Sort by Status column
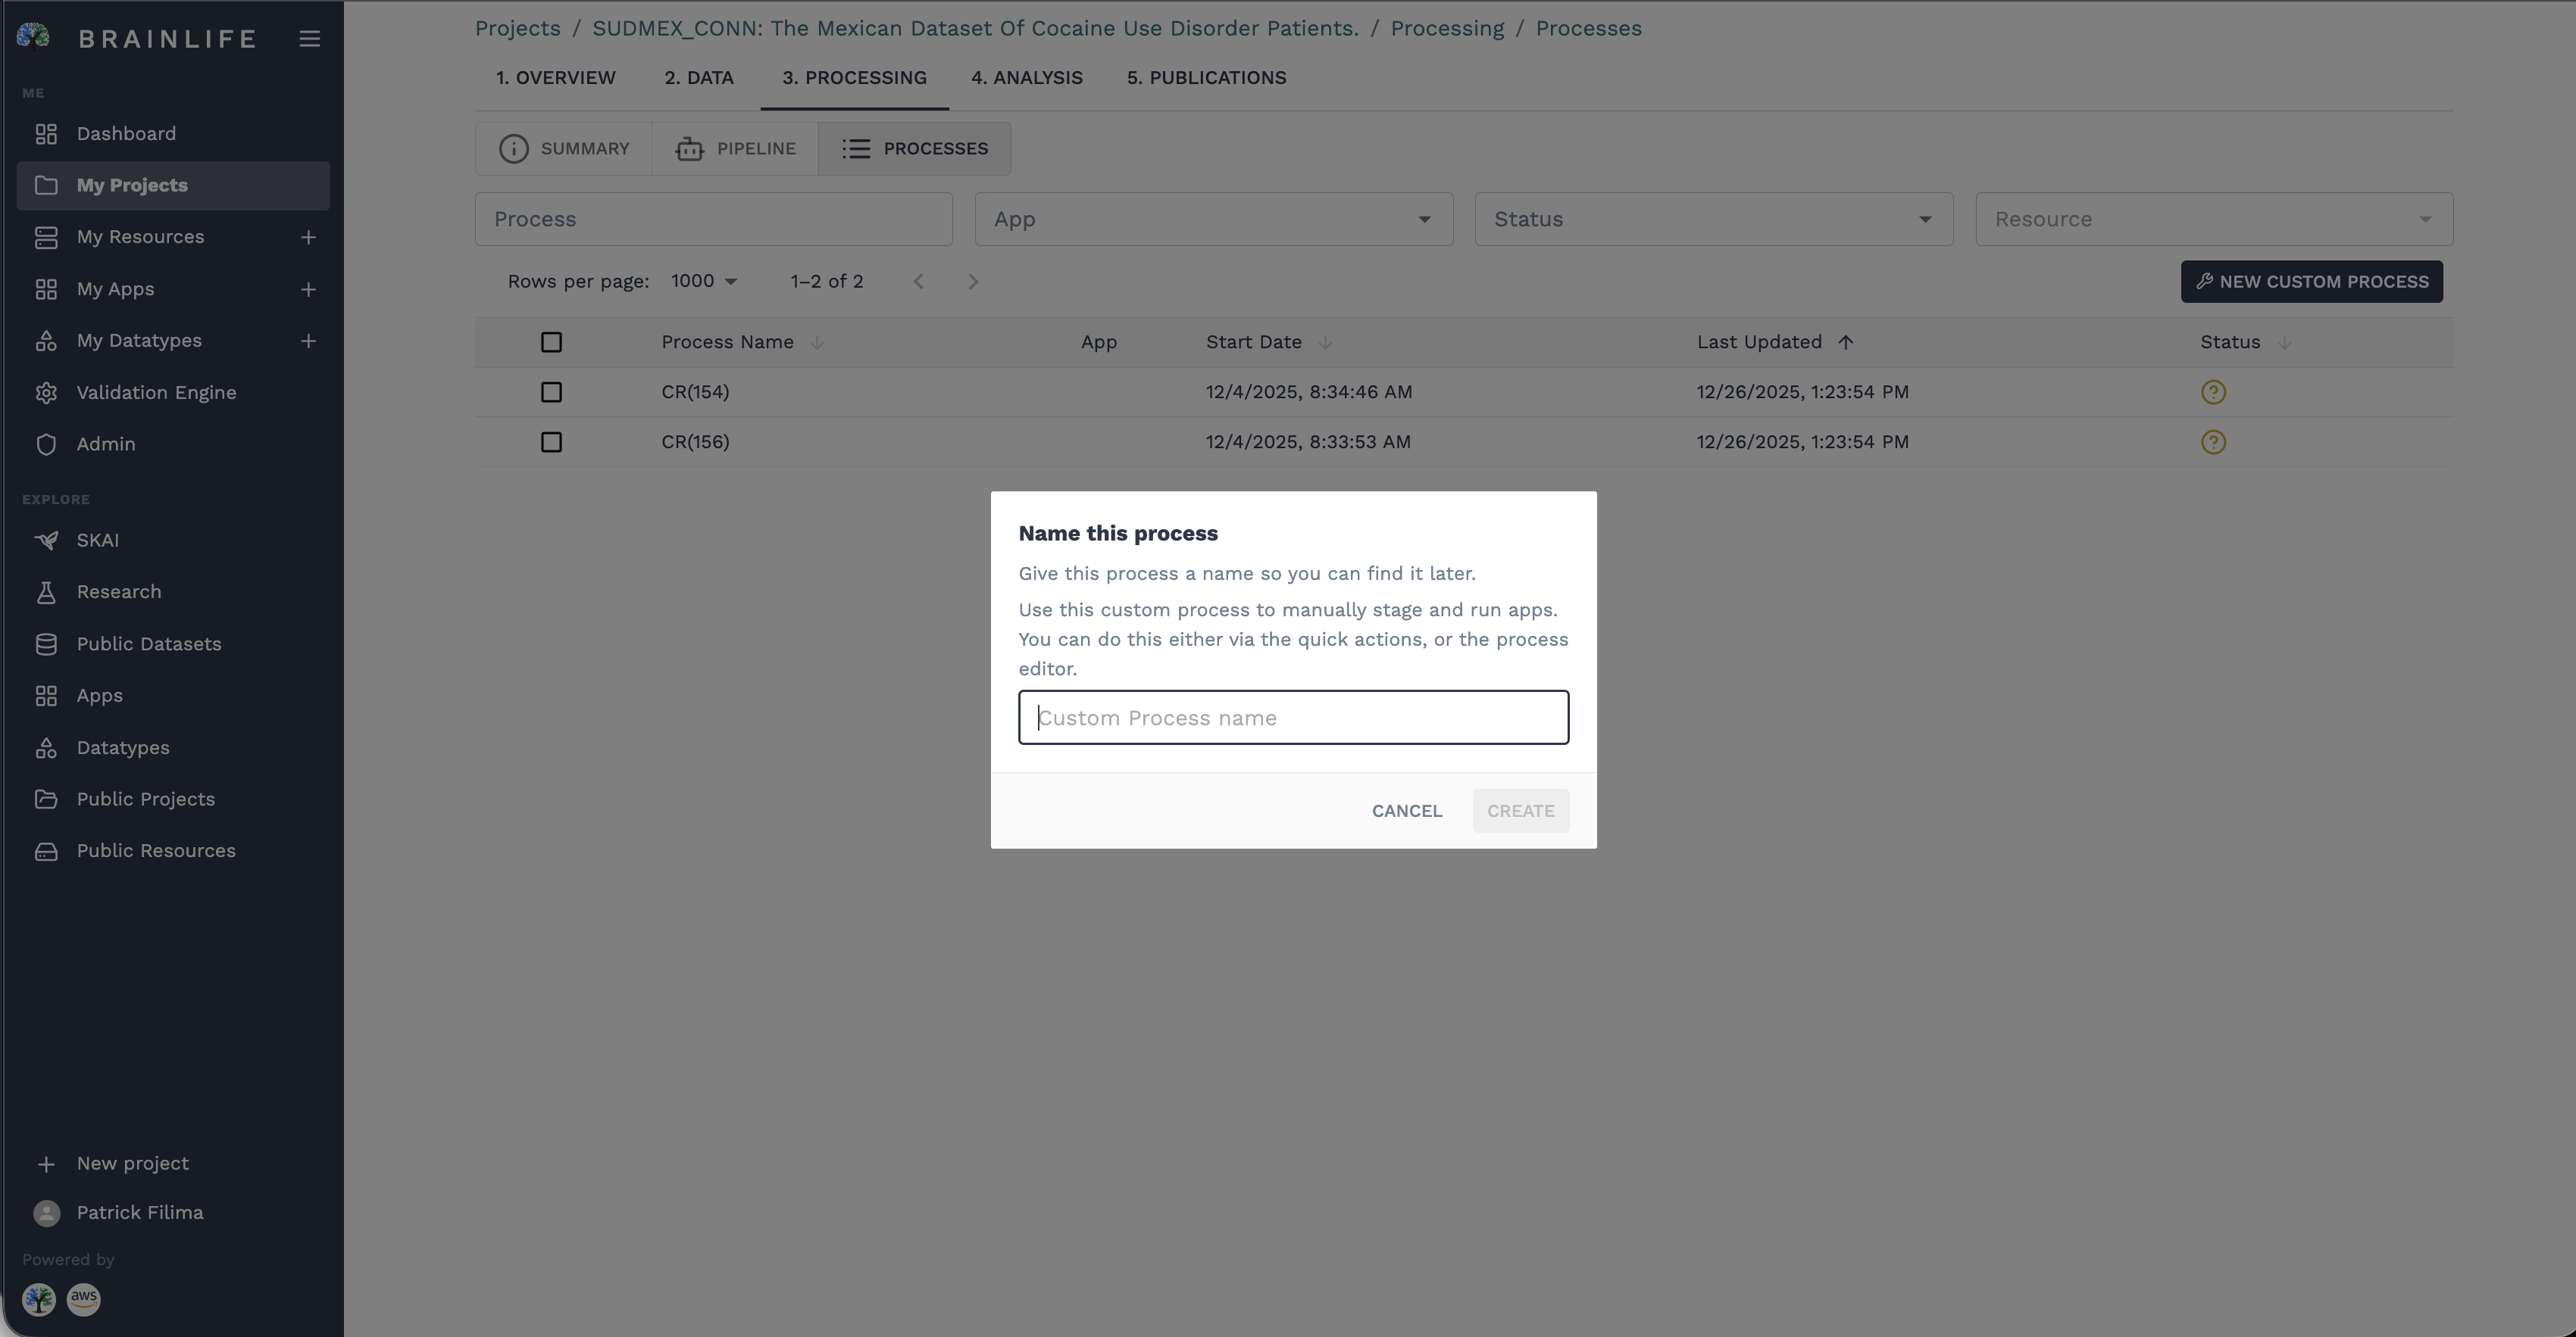The image size is (2576, 1337). click(2245, 343)
